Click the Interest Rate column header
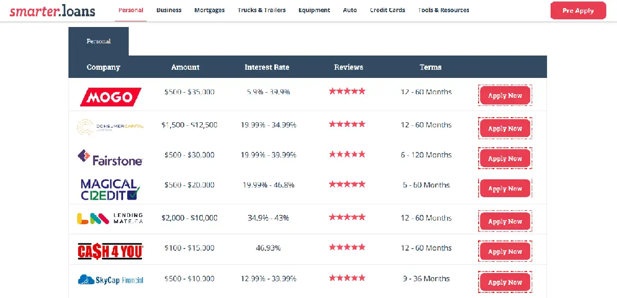Image resolution: width=617 pixels, height=298 pixels. click(x=267, y=67)
